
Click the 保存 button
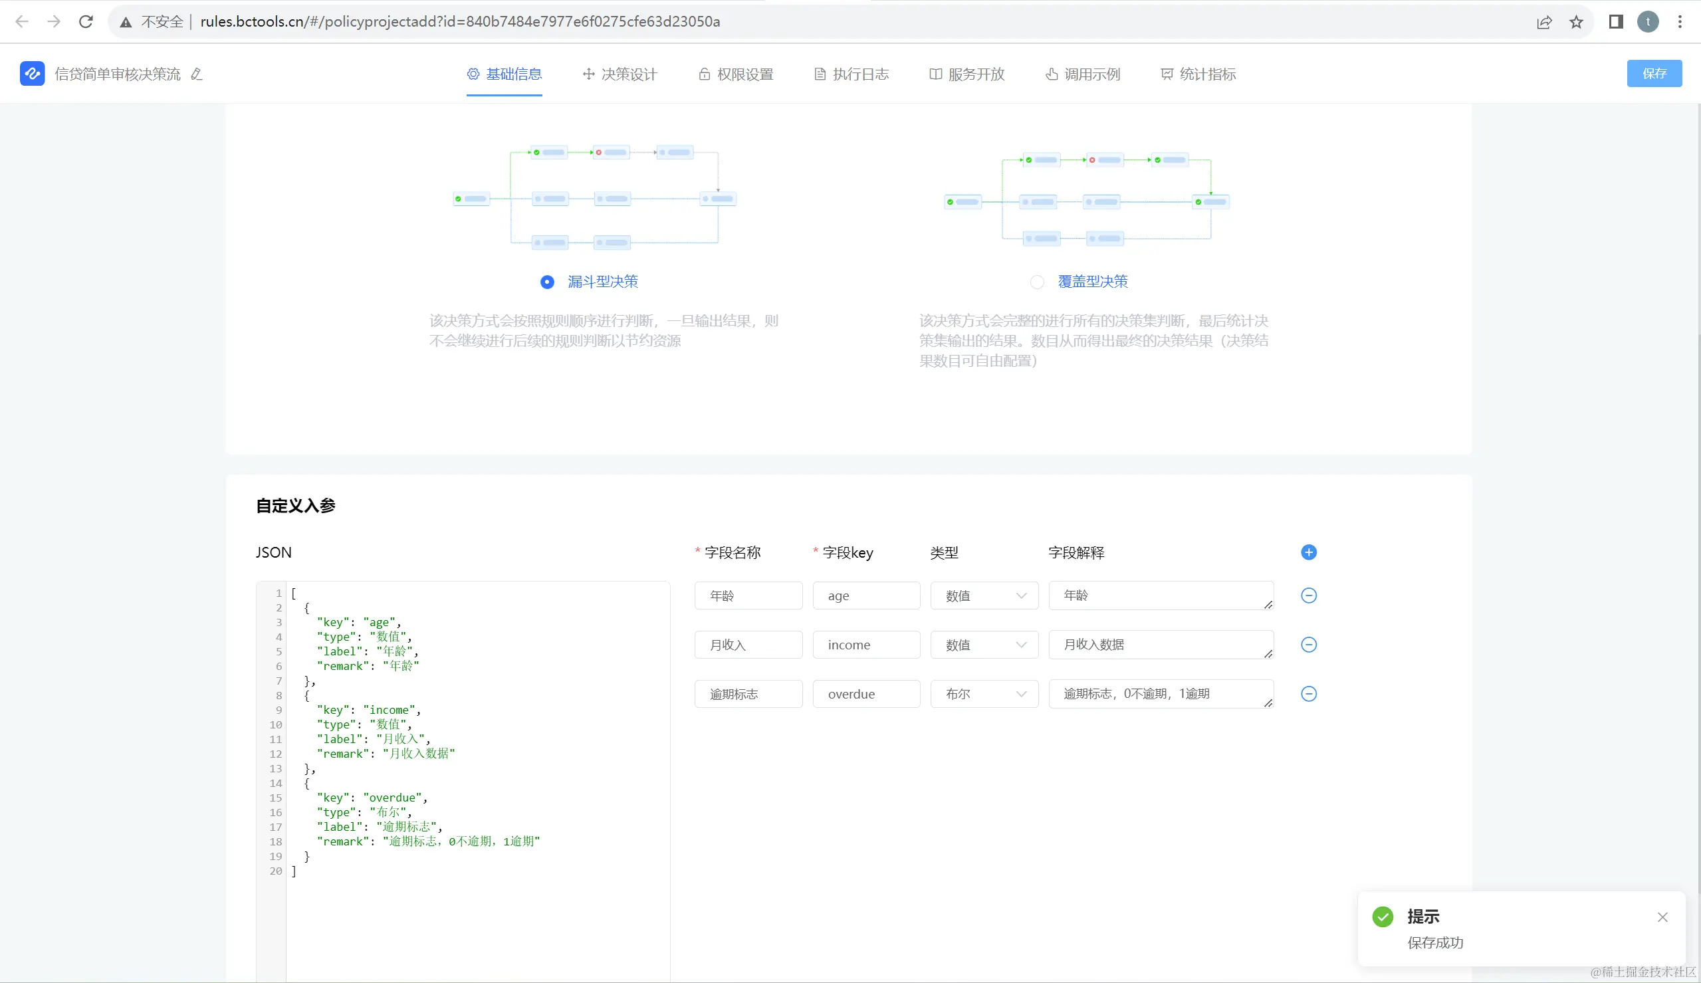(1654, 74)
